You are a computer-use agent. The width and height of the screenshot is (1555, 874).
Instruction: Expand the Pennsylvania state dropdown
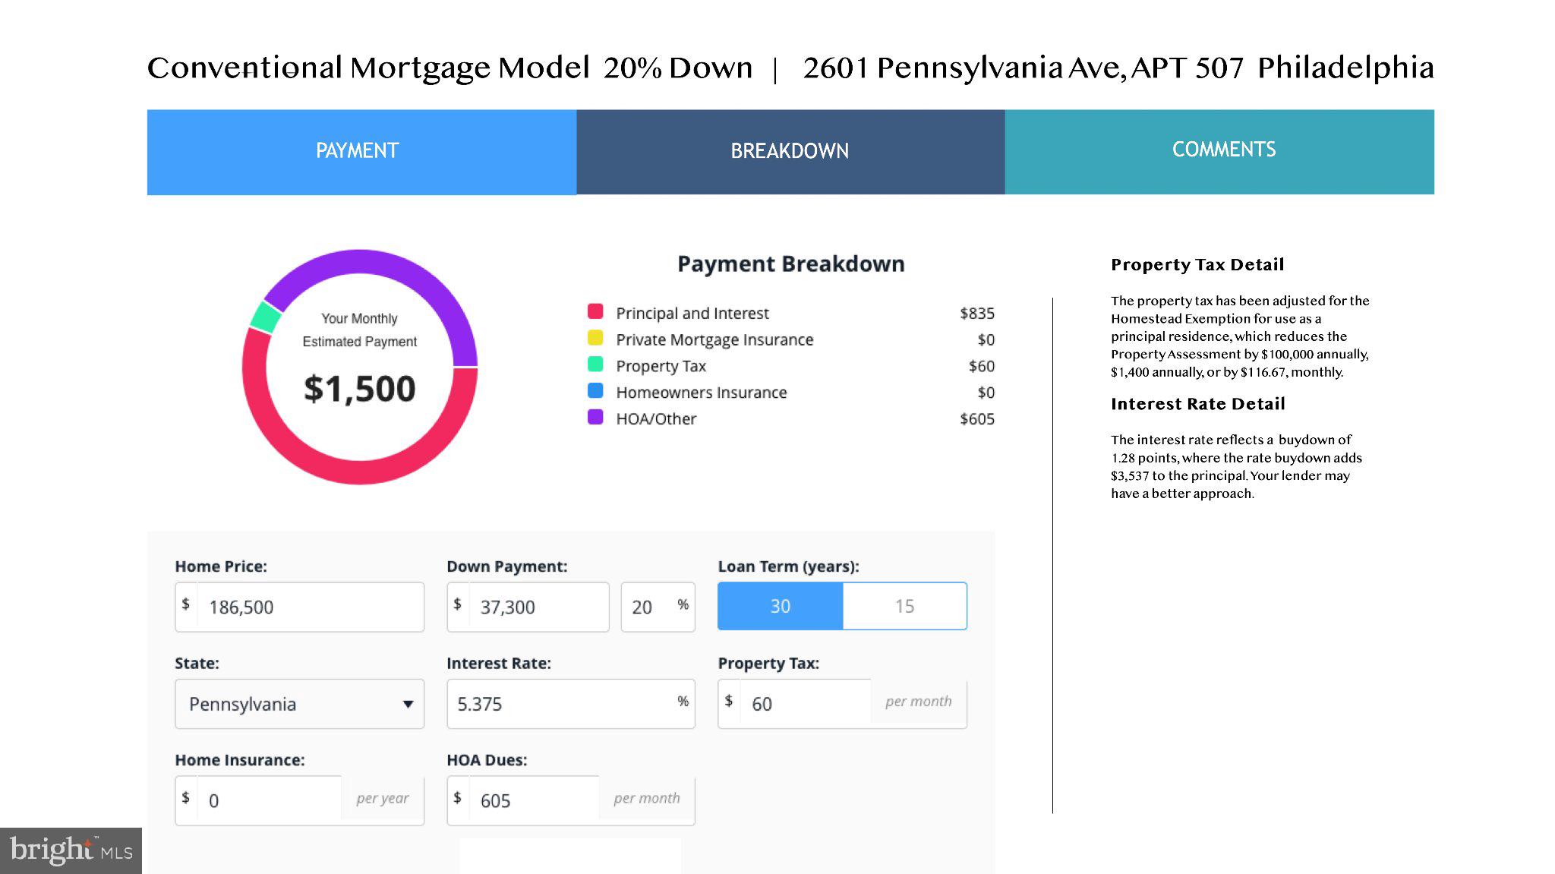tap(299, 704)
